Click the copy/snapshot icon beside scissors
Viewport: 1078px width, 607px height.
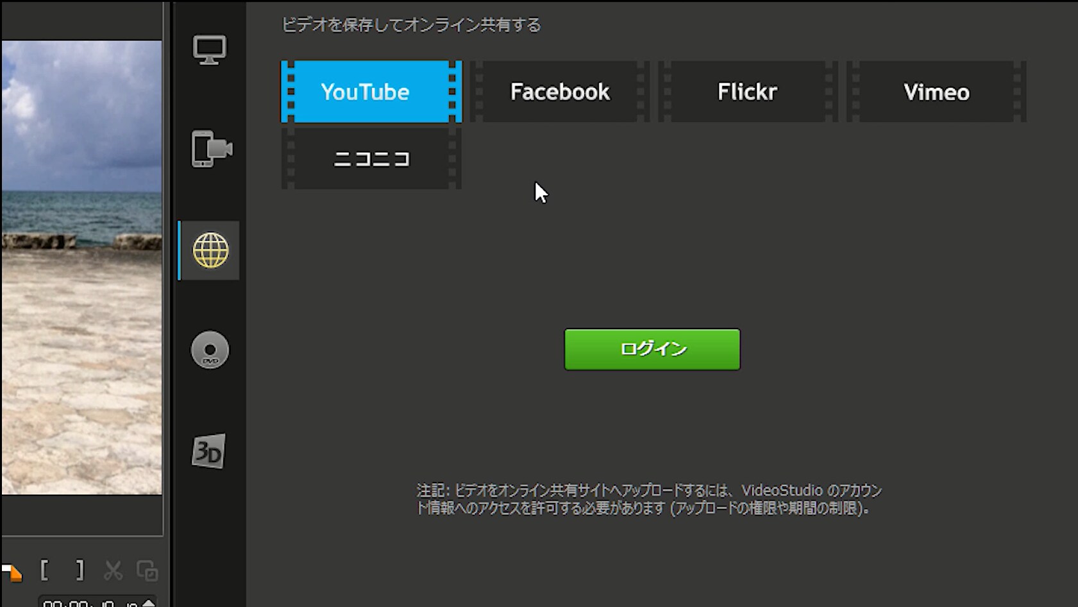(x=147, y=570)
